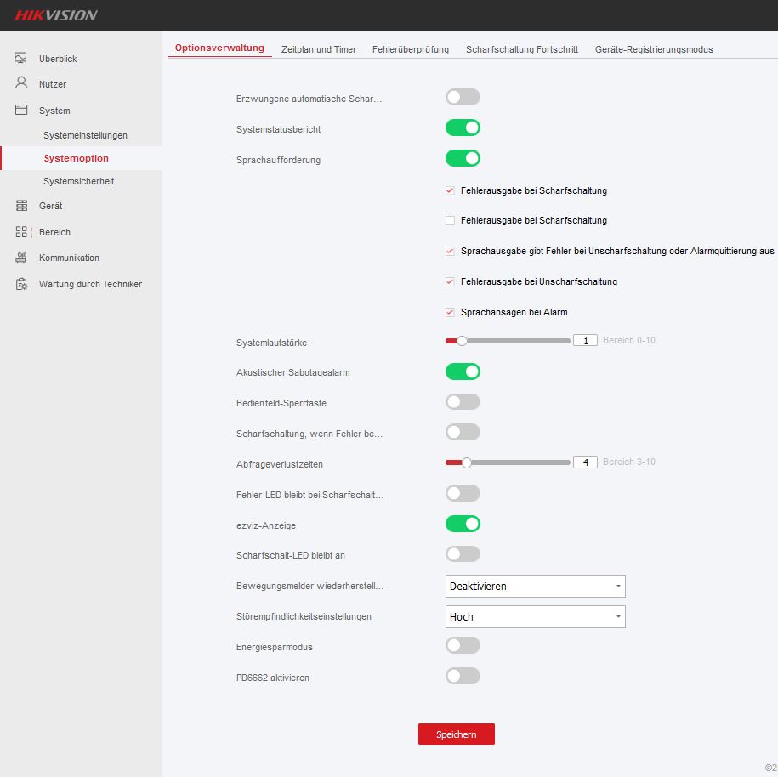Viewport: 778px width, 777px height.
Task: Click the Nutzer person icon
Action: (22, 83)
